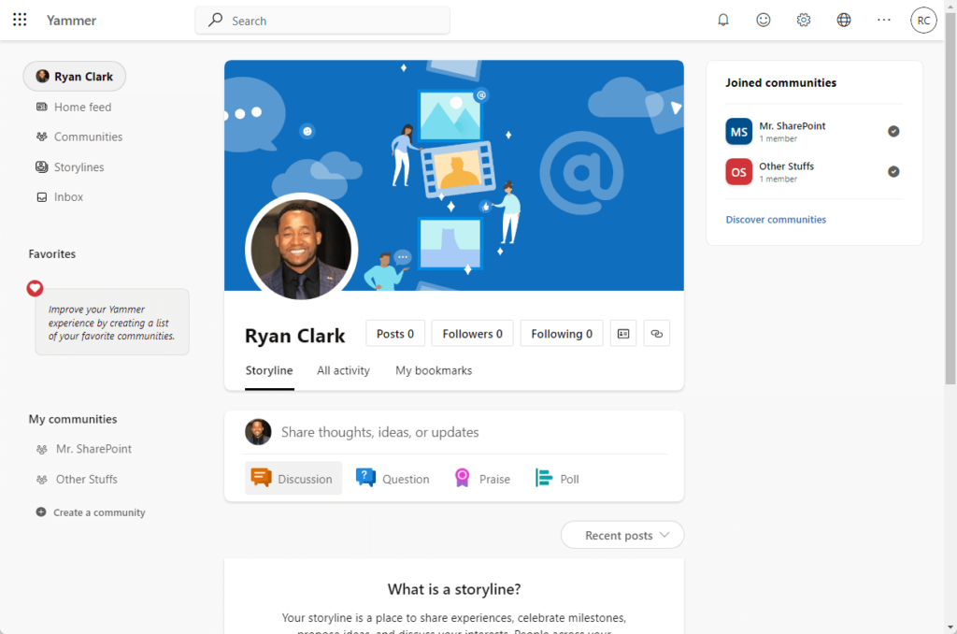Click the red heart Favorites icon
This screenshot has width=957, height=634.
[x=35, y=288]
